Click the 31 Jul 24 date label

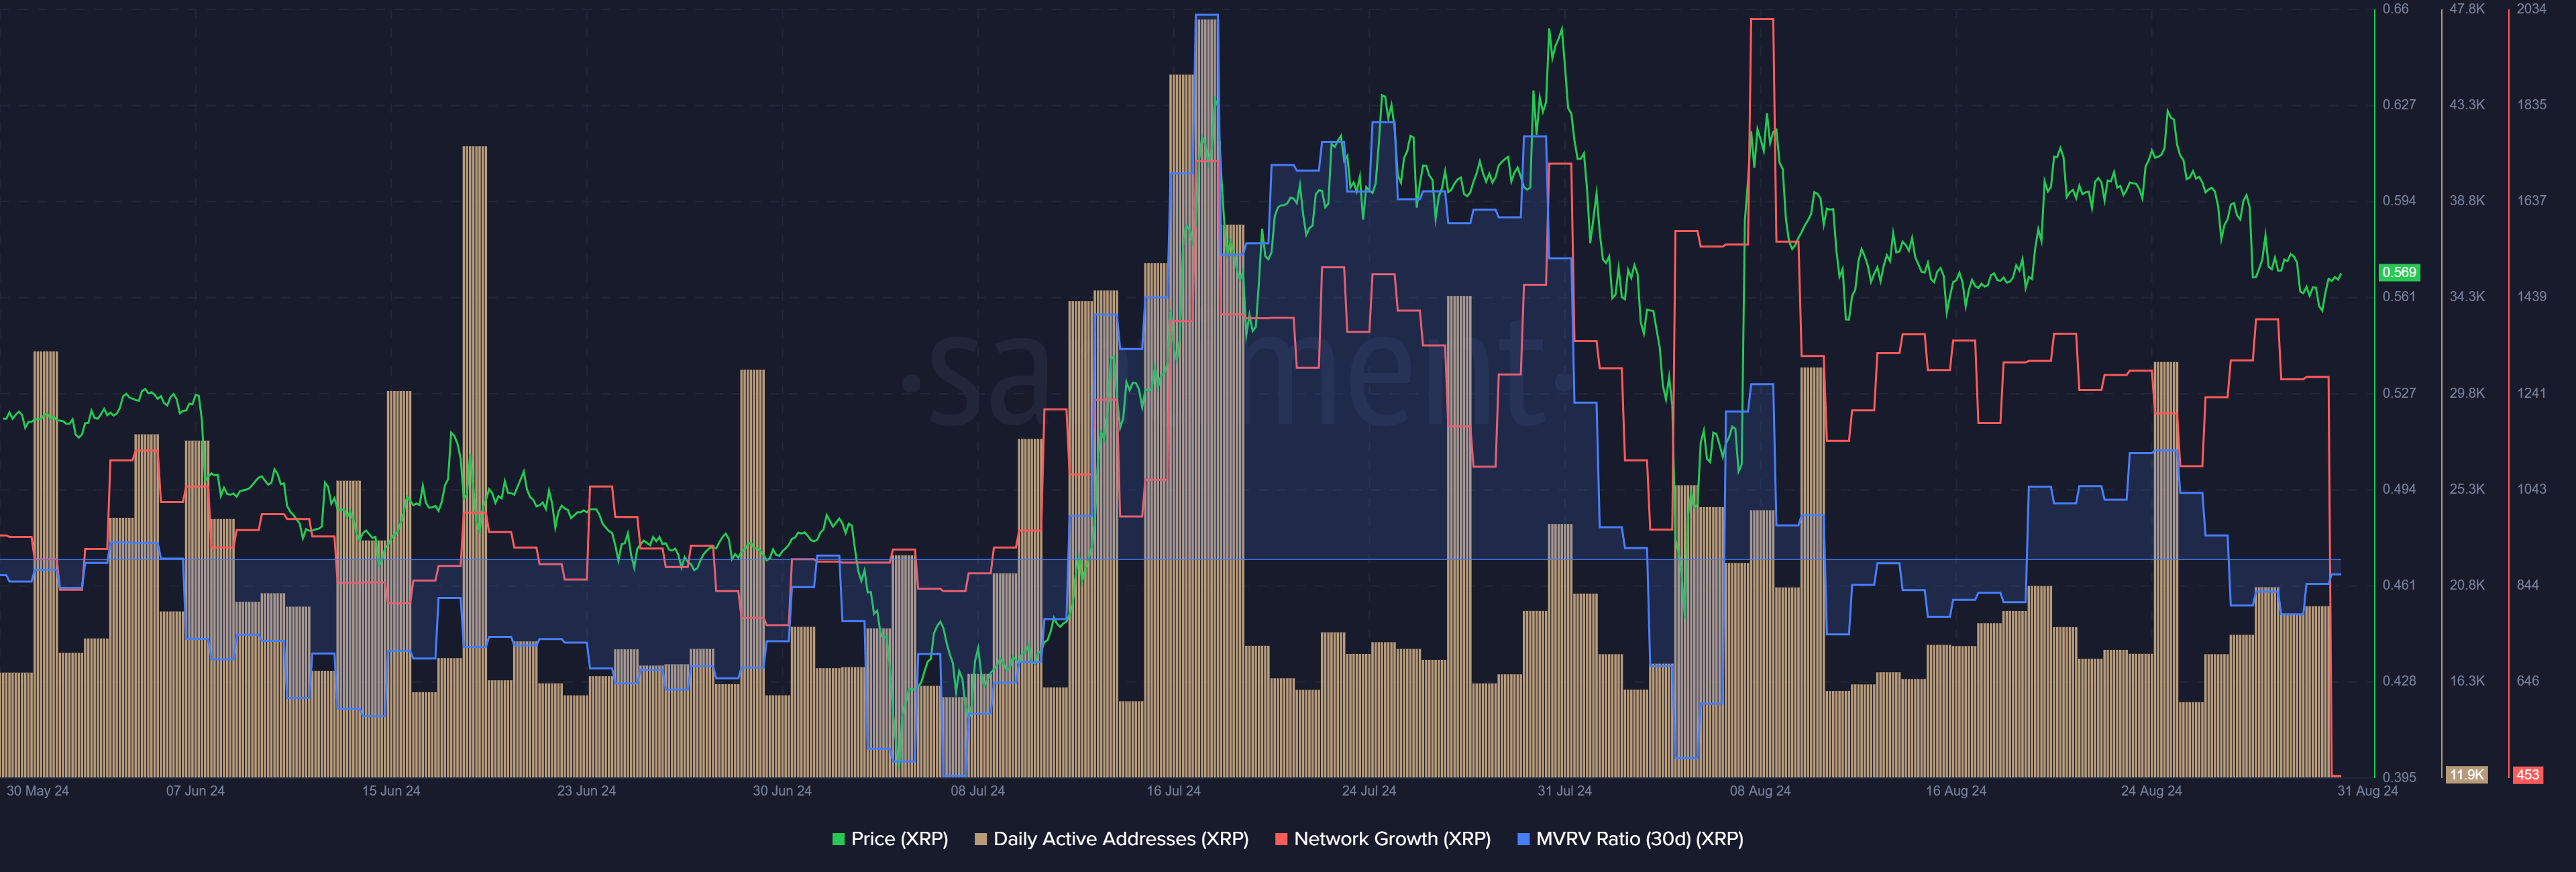click(x=1564, y=791)
